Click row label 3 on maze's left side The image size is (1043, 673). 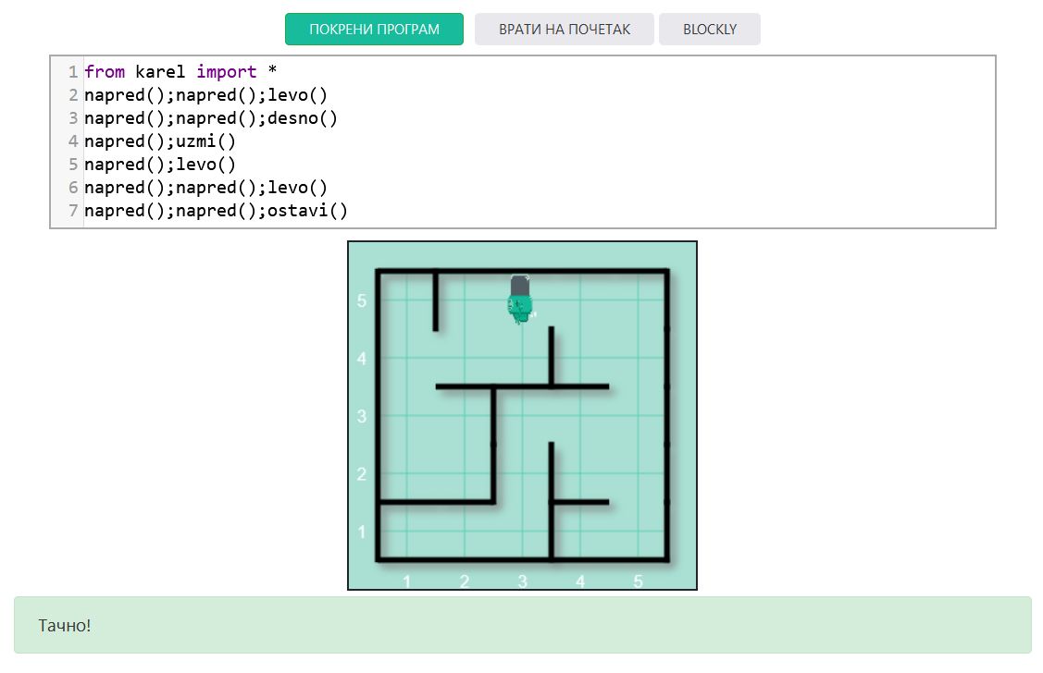(x=362, y=416)
